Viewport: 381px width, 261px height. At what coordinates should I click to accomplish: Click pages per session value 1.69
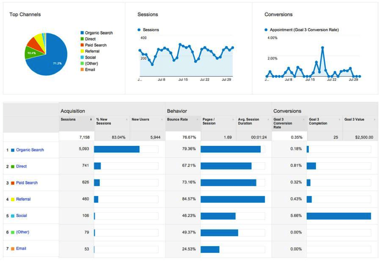tap(228, 137)
